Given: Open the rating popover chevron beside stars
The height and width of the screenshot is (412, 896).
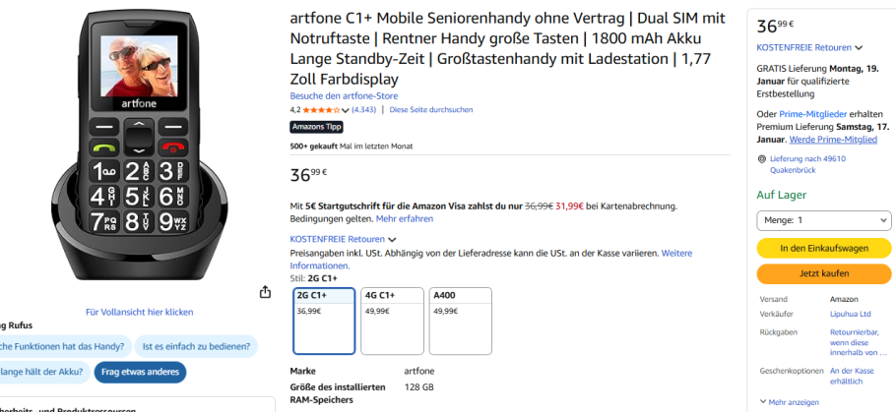Looking at the screenshot, I should [x=347, y=110].
